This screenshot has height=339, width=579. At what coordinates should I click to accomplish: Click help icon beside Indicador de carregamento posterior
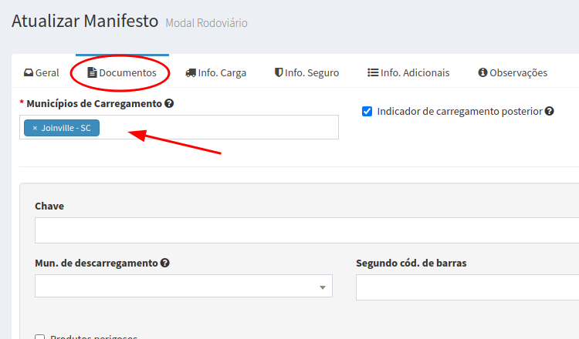550,111
